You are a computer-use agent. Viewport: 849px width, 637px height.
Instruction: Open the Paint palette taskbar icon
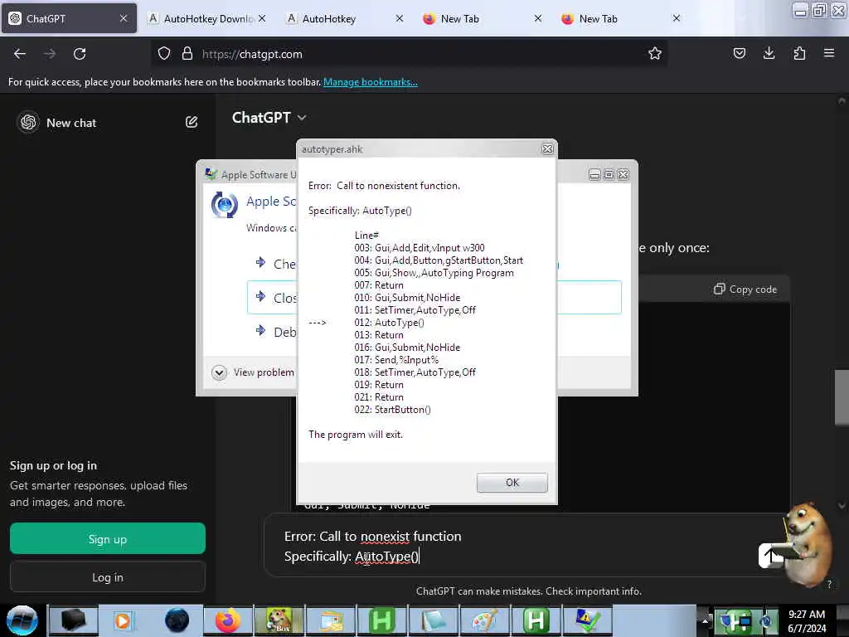[484, 620]
